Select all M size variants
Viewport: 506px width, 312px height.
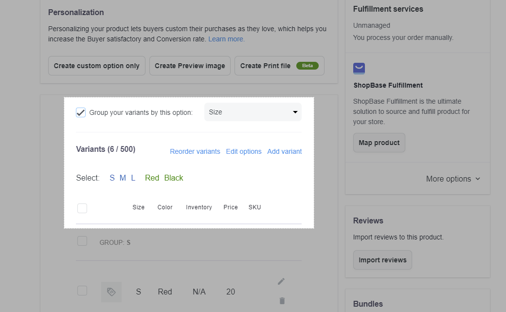pyautogui.click(x=123, y=178)
